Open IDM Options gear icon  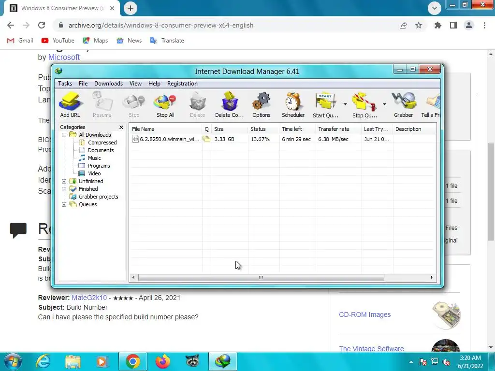coord(262,104)
